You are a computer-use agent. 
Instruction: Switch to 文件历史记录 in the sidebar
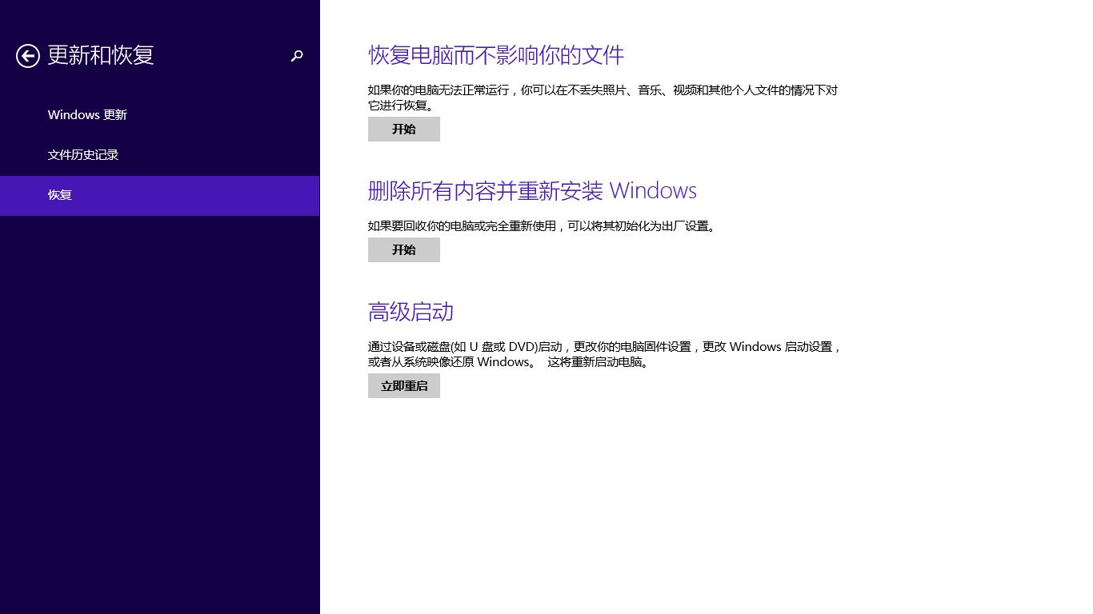(84, 154)
